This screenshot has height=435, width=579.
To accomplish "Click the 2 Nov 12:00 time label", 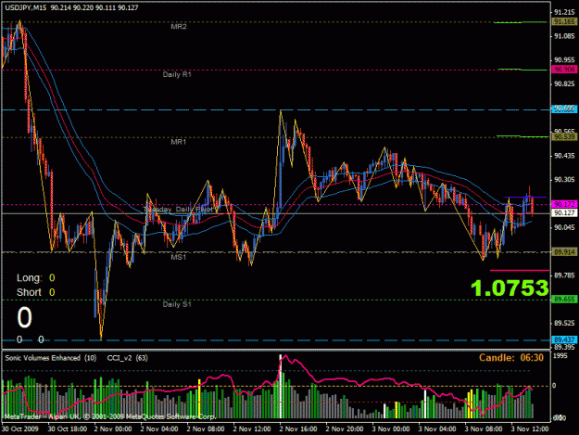I will (x=252, y=429).
